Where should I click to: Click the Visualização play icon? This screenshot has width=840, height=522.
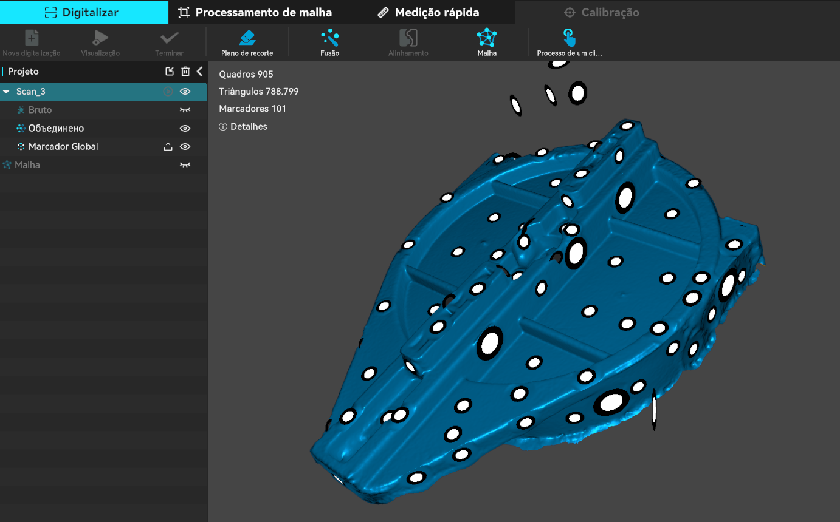click(100, 38)
